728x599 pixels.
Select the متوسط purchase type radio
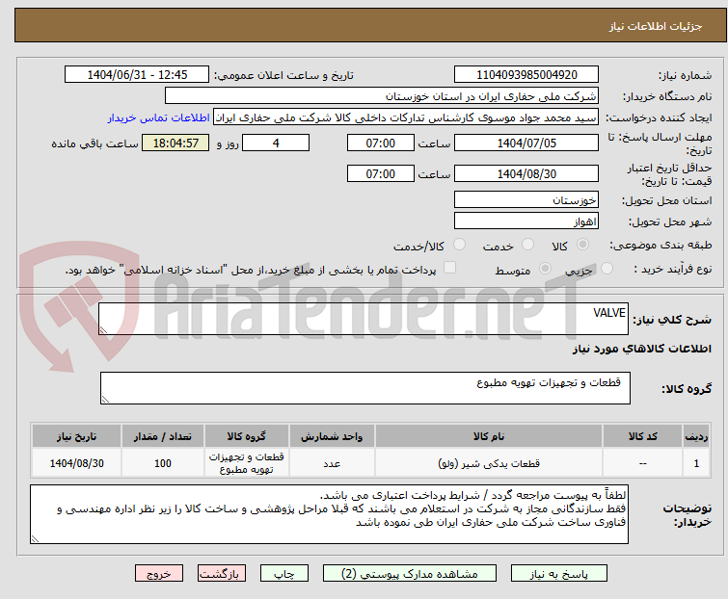[545, 269]
